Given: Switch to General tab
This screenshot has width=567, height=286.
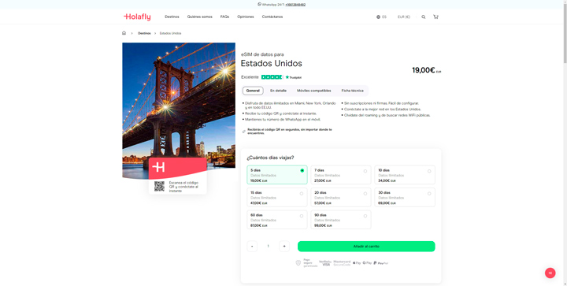Looking at the screenshot, I should click(x=253, y=91).
